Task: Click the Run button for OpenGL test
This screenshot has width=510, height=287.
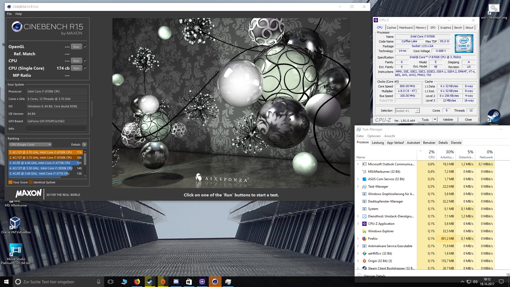Action: pos(76,47)
